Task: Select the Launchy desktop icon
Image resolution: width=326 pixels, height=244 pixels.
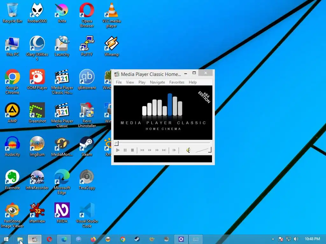Action: point(62,46)
